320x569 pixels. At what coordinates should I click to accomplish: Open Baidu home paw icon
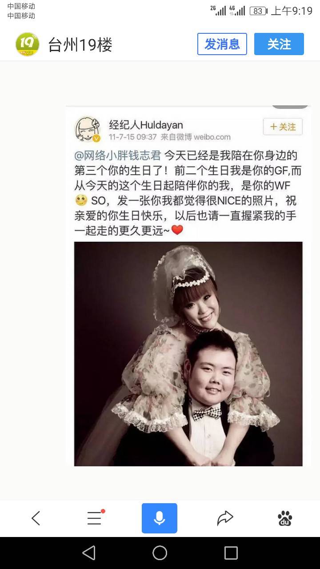[285, 518]
